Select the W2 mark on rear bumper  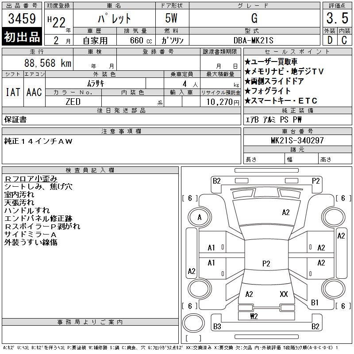[254, 316]
